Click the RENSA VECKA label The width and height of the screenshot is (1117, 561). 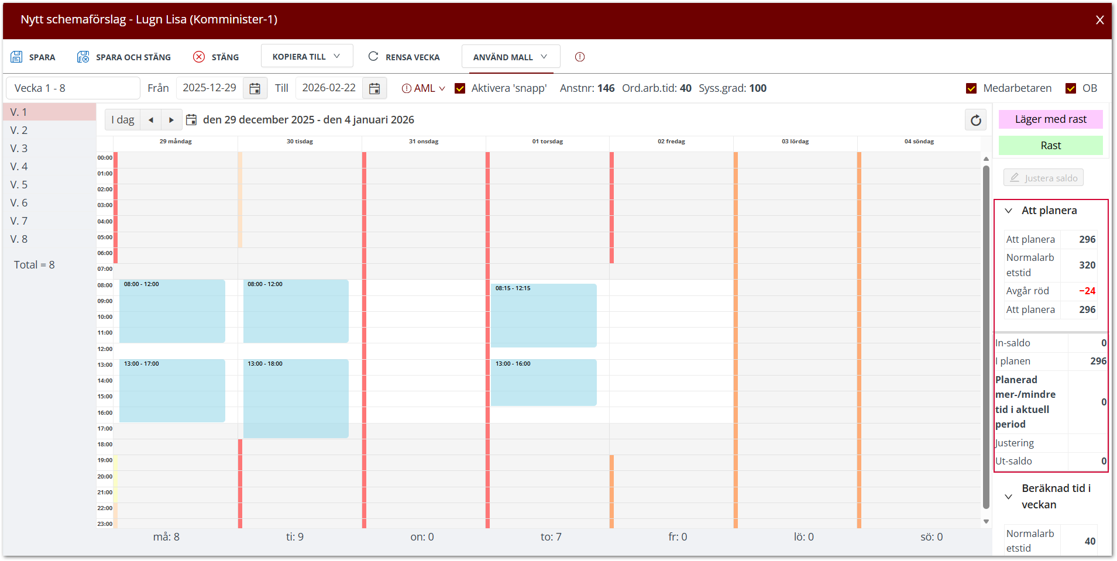click(x=413, y=57)
